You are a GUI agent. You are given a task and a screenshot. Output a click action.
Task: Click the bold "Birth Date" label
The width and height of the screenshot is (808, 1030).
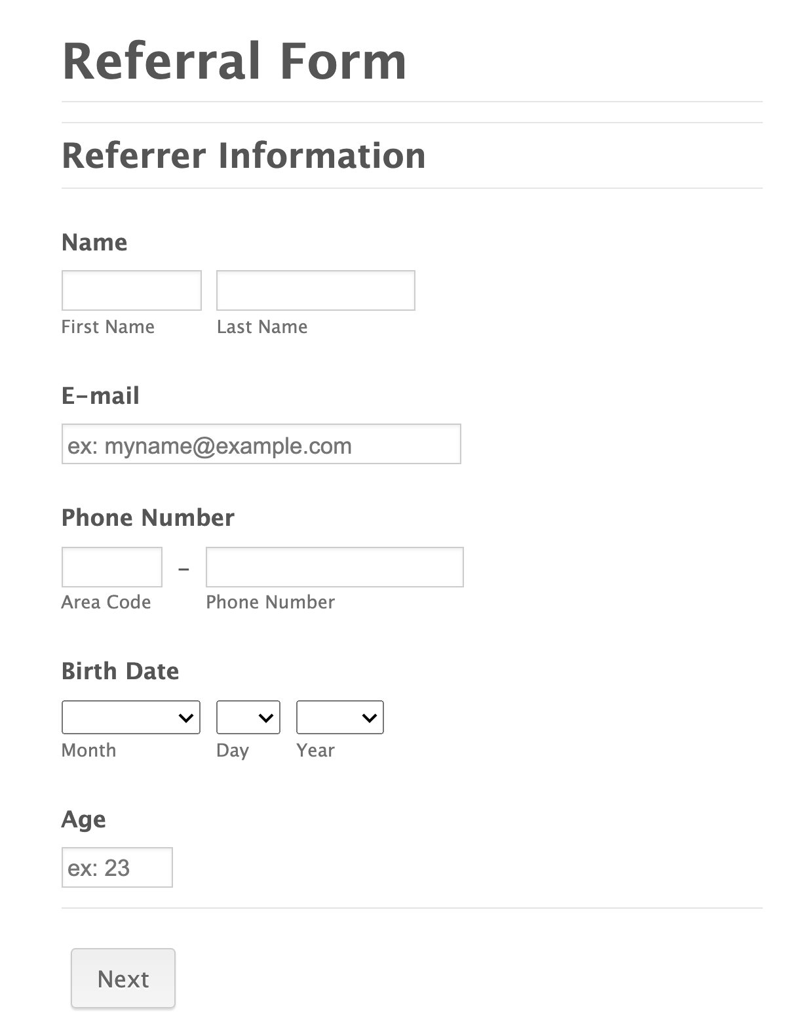120,671
